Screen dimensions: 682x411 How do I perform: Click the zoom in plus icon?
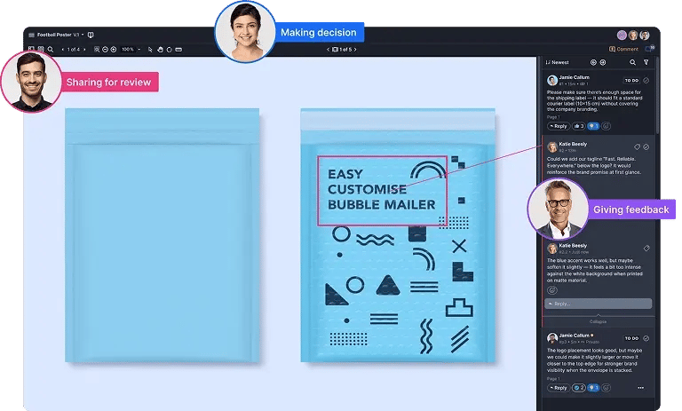[114, 50]
